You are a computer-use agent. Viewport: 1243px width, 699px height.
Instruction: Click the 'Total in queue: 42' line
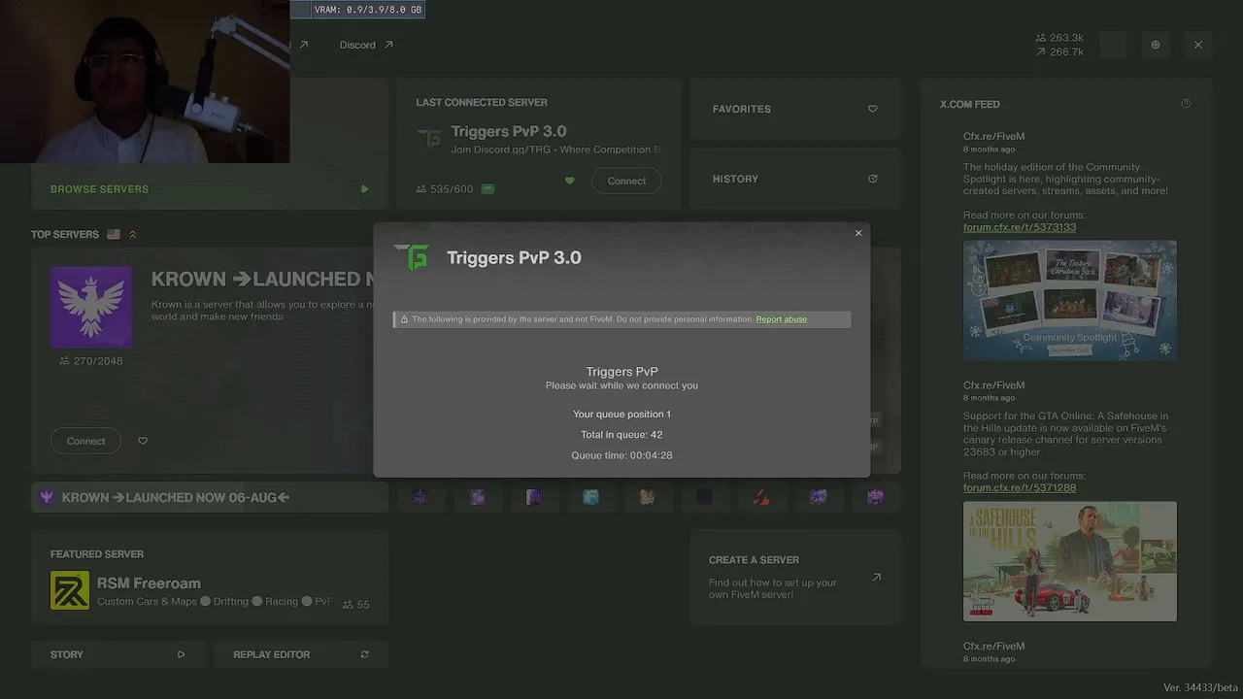coord(621,435)
